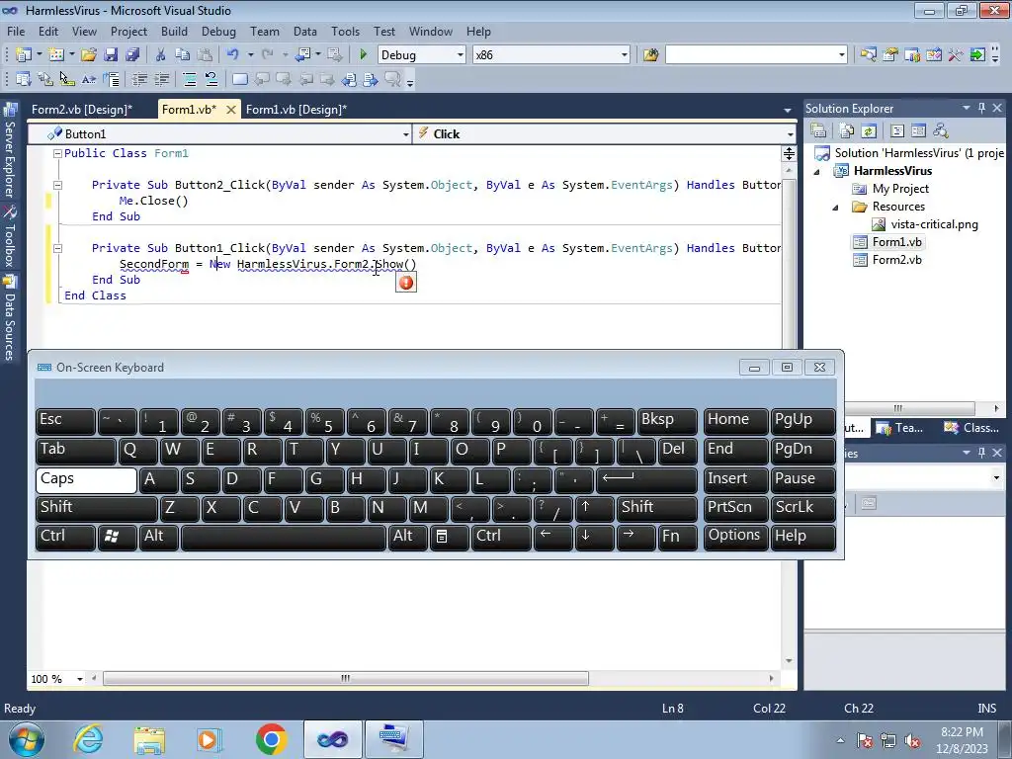The height and width of the screenshot is (759, 1012).
Task: Undo the last edit
Action: (233, 55)
